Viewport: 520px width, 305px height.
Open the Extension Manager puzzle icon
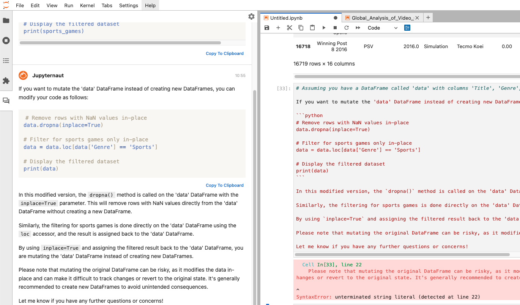click(6, 81)
